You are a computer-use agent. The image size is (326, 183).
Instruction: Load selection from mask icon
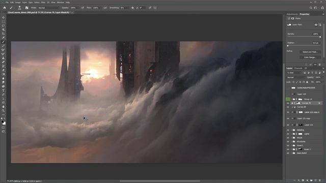click(x=306, y=65)
